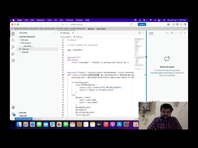The width and height of the screenshot is (198, 148).
Task: Click first-project in the breadcrumb
Action: [x=66, y=37]
